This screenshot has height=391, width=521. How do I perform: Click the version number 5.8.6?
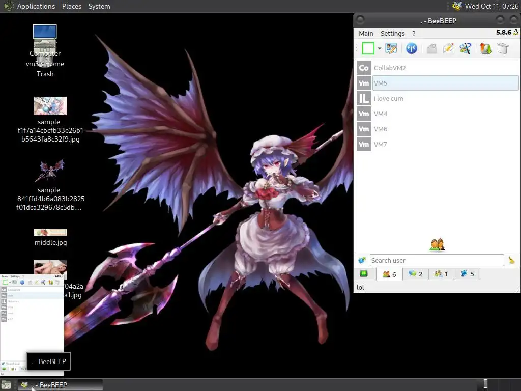click(x=504, y=32)
